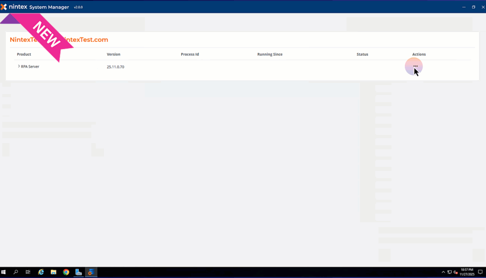
Task: Click the Actions column header
Action: 419,54
